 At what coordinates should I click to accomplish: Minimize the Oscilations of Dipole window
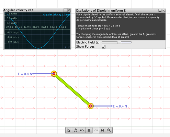(160, 11)
